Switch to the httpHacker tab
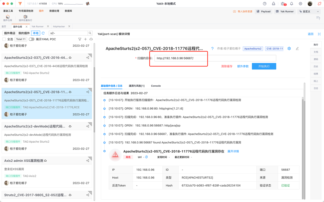This screenshot has height=202, width=324. 59,27
